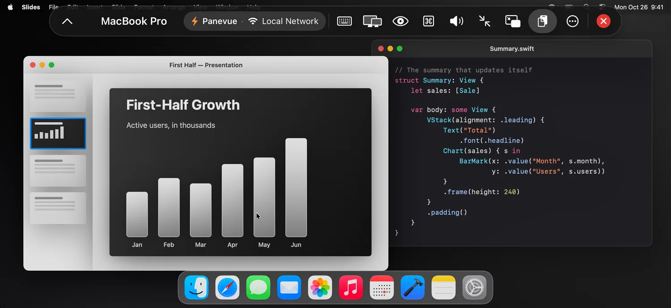Click the BarMark x value "Month" line
This screenshot has height=308, width=671.
(x=532, y=161)
